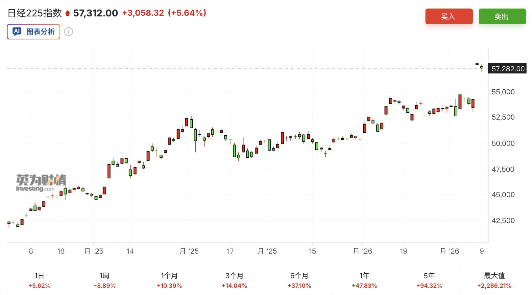Click the 42,500 price axis label
This screenshot has width=532, height=295.
coord(503,221)
